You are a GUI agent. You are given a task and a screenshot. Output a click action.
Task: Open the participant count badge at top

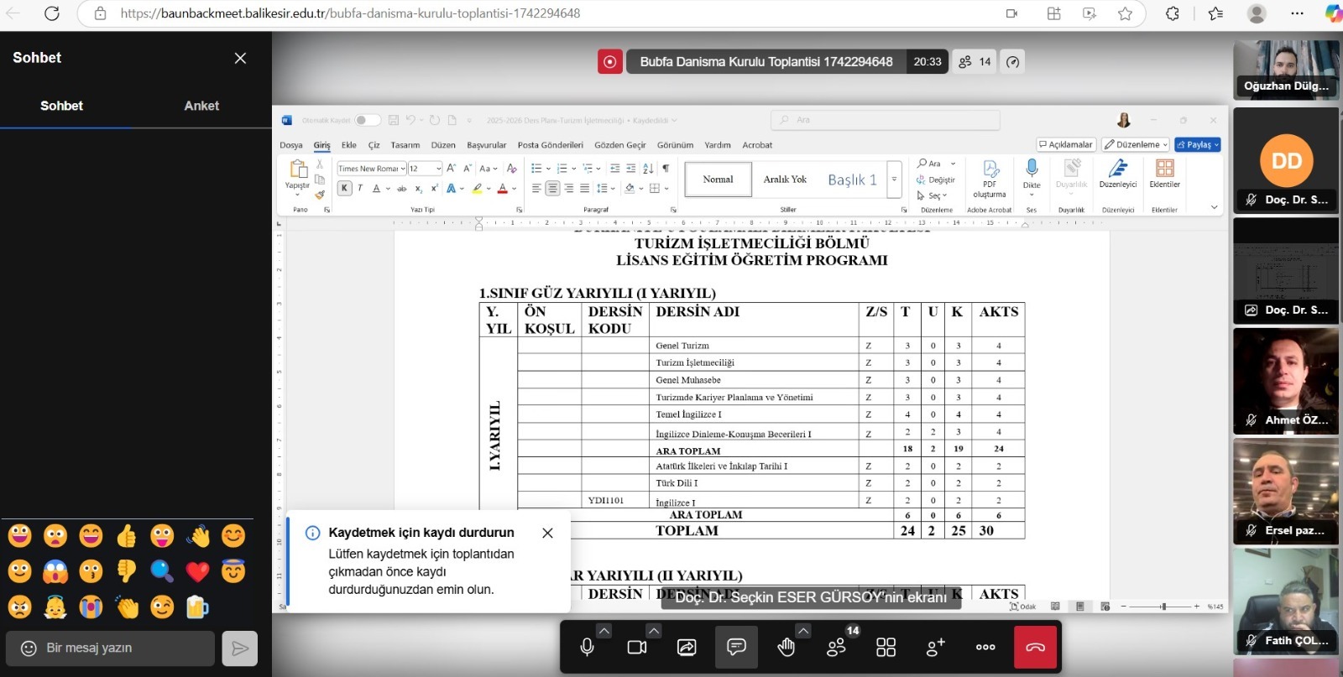[975, 61]
